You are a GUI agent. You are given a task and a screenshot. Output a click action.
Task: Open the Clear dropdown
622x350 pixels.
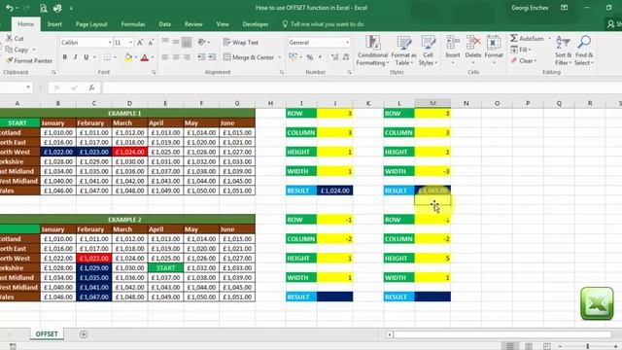pyautogui.click(x=523, y=60)
